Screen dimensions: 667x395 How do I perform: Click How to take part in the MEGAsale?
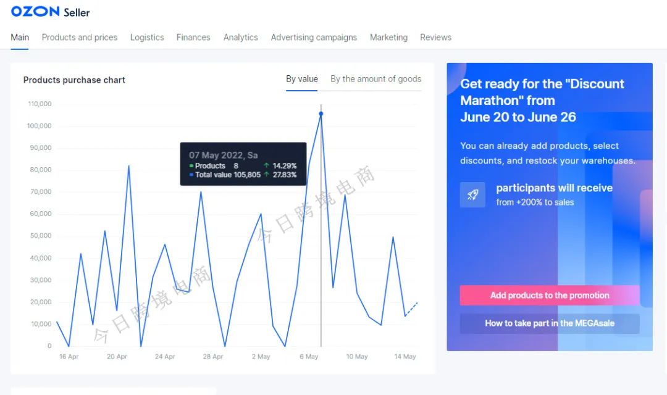(x=550, y=323)
